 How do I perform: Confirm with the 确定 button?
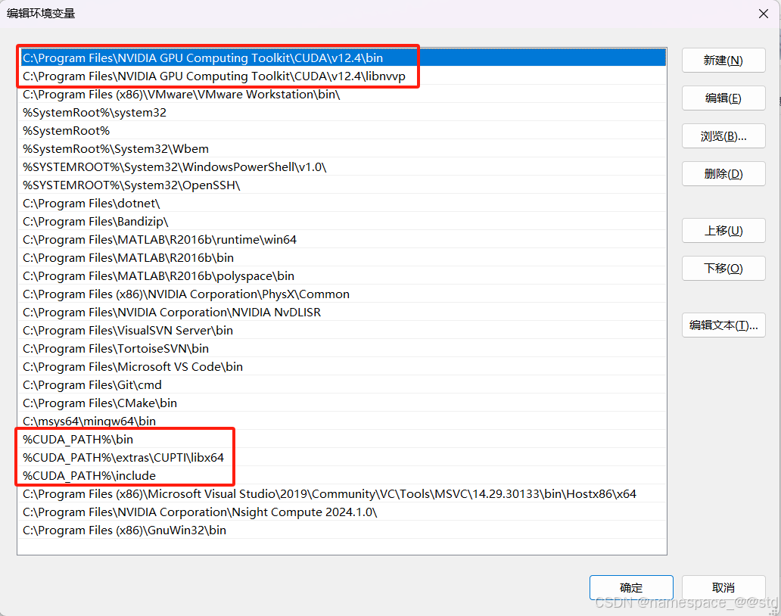631,587
